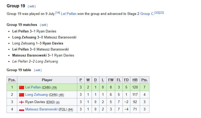The width and height of the screenshot is (201, 118).
Task: Open Lei Peifan player link in table
Action: [33, 87]
